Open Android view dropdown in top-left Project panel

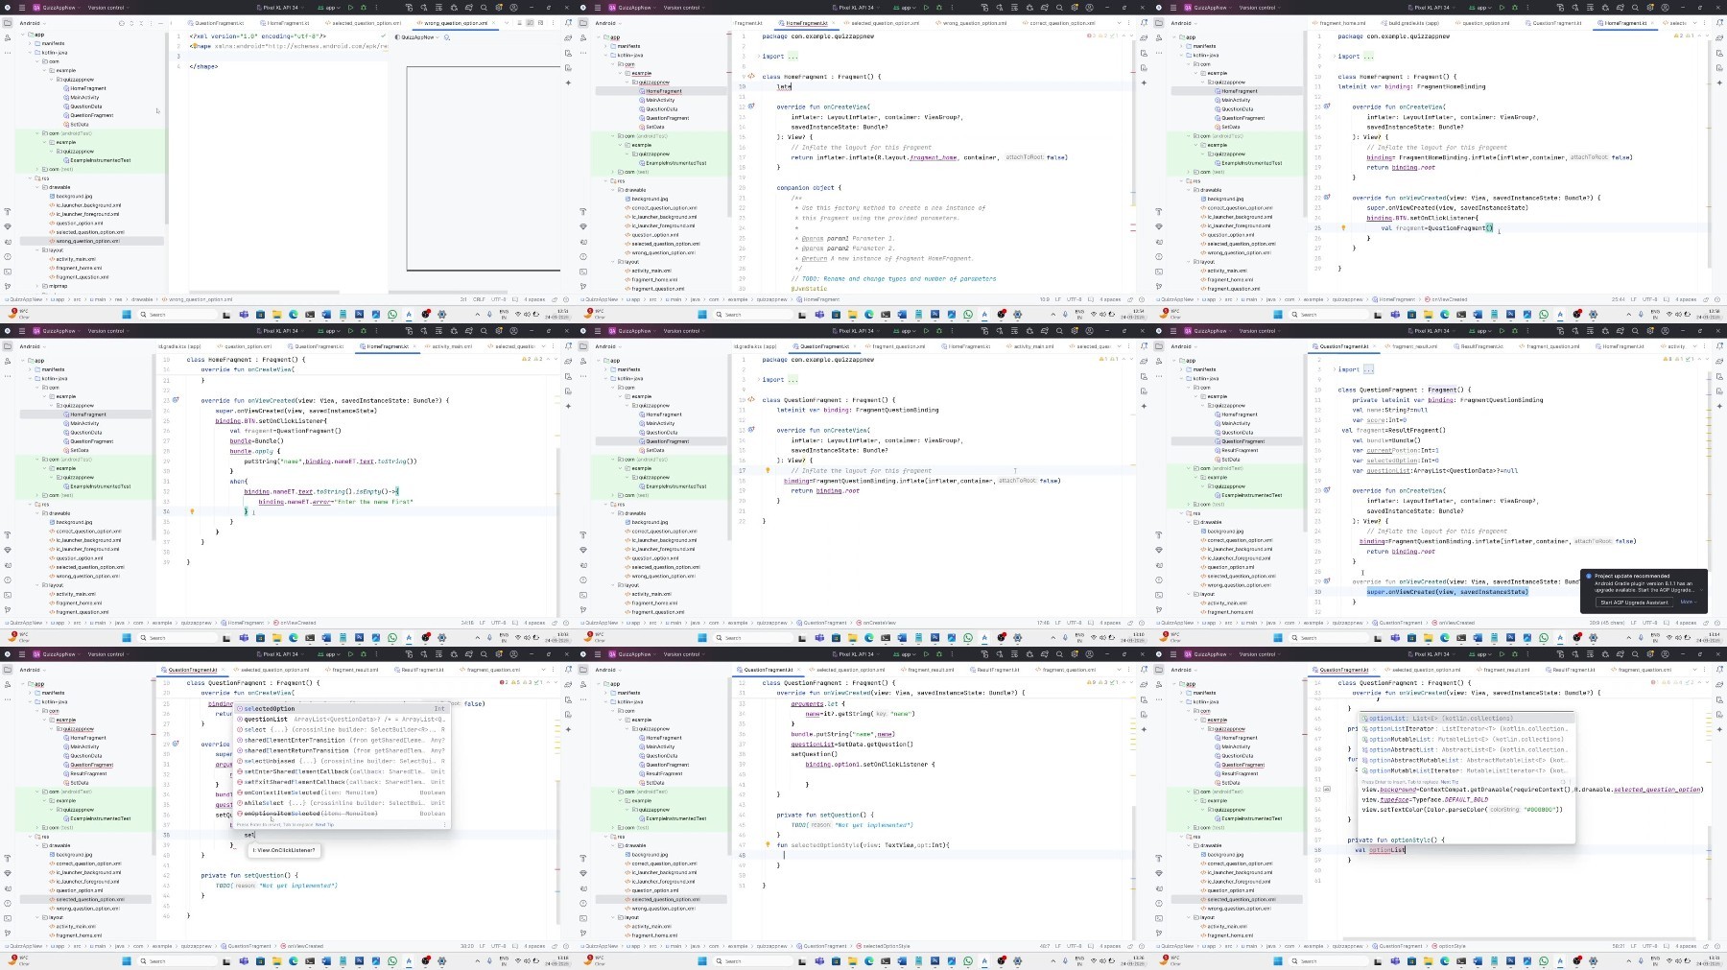[x=32, y=23]
